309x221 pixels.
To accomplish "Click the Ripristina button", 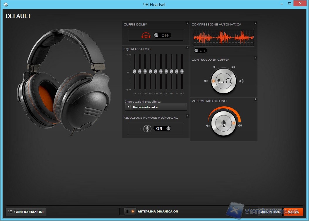I will 270,212.
